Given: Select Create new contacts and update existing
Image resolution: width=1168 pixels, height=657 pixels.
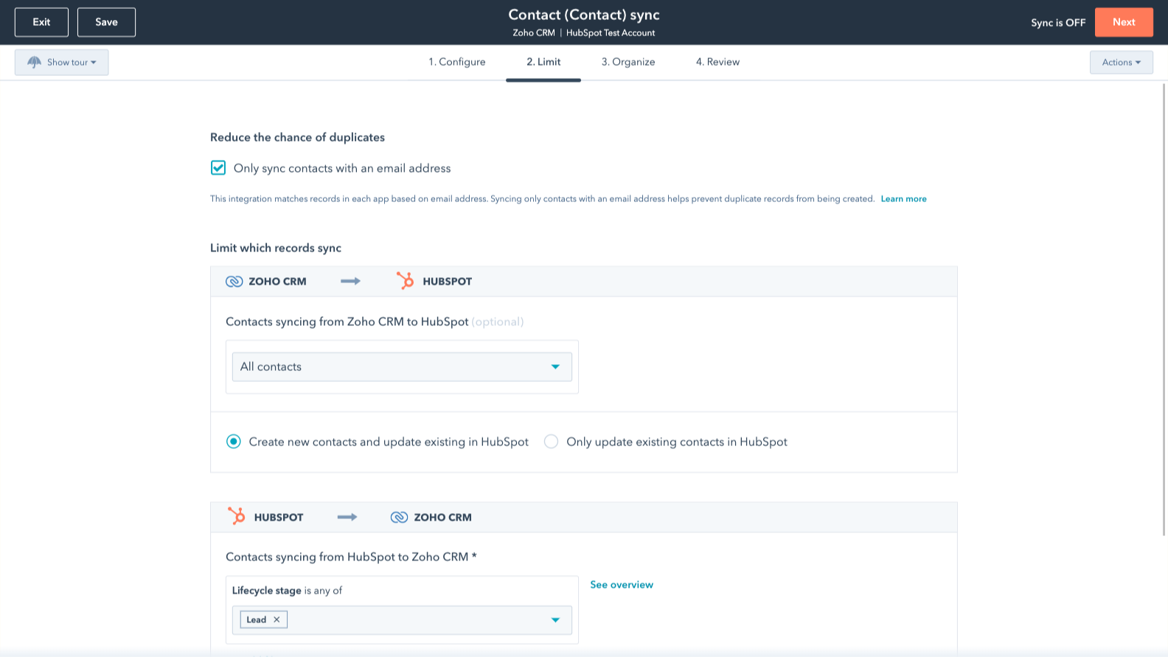Looking at the screenshot, I should 234,442.
